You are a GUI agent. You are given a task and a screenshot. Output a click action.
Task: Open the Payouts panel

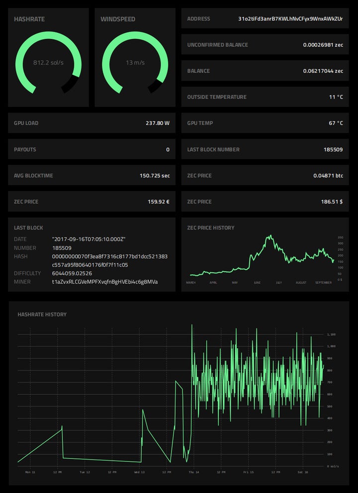point(92,149)
